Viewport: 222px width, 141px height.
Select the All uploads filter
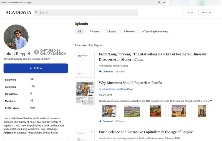(79, 31)
